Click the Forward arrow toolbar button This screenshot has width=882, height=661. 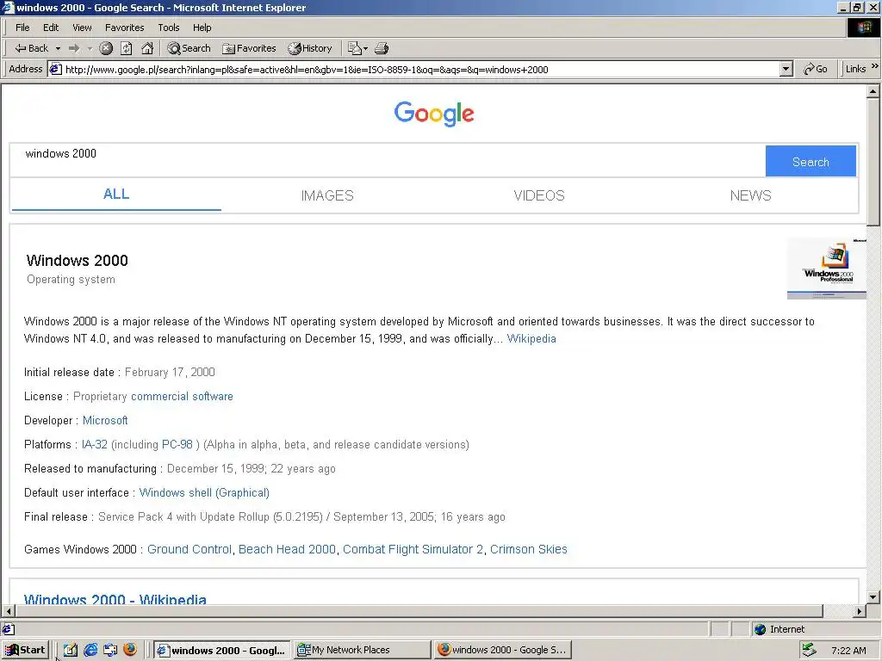click(x=74, y=48)
